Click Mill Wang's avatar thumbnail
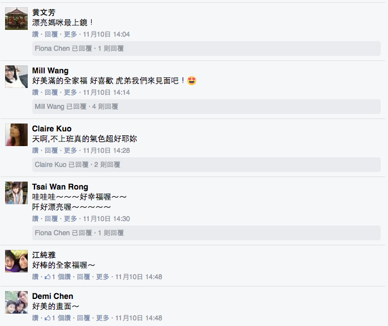The image size is (388, 326). click(x=16, y=77)
